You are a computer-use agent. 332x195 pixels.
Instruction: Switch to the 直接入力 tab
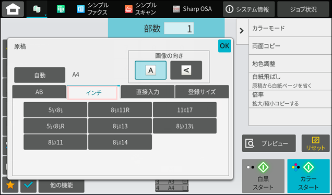tap(148, 92)
